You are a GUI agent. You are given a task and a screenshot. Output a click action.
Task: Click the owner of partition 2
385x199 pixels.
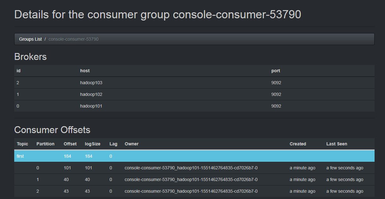click(191, 191)
